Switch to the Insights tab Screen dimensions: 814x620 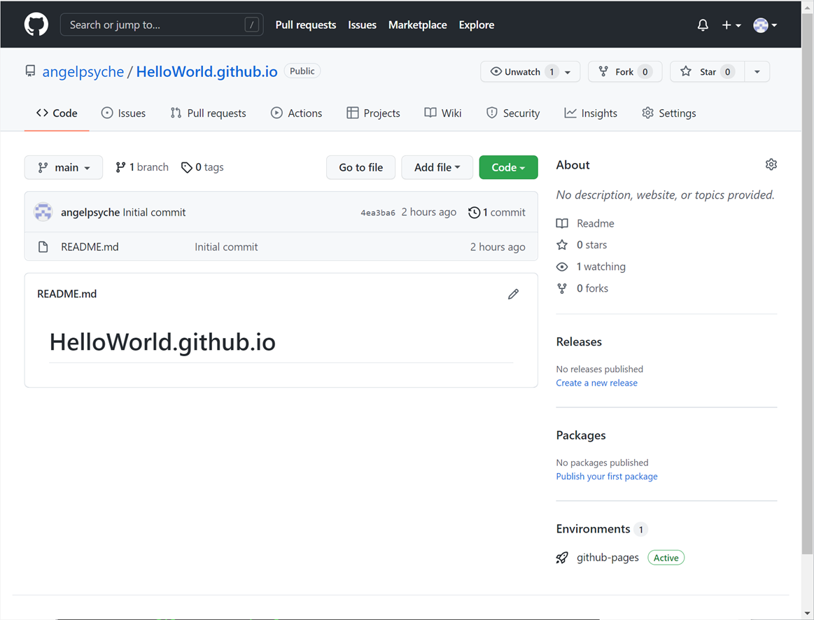pos(591,113)
